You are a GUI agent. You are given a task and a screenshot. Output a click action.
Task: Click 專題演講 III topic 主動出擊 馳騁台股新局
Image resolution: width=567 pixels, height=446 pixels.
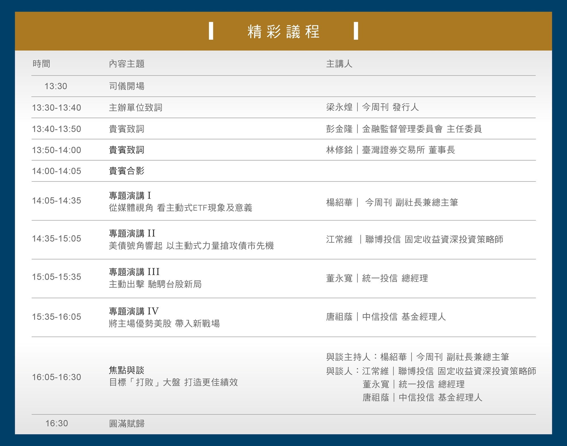[155, 284]
